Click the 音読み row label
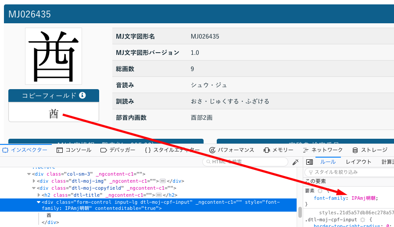Image resolution: width=394 pixels, height=227 pixels. click(125, 85)
